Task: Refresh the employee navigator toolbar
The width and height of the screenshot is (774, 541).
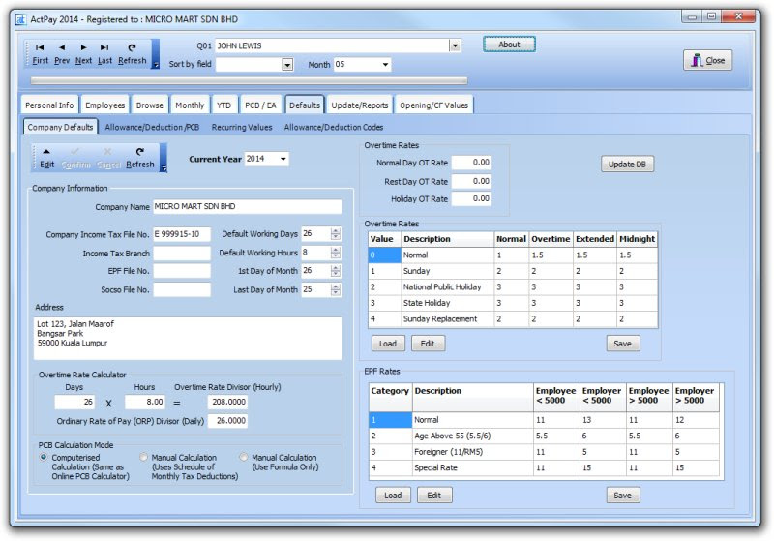Action: click(x=132, y=54)
